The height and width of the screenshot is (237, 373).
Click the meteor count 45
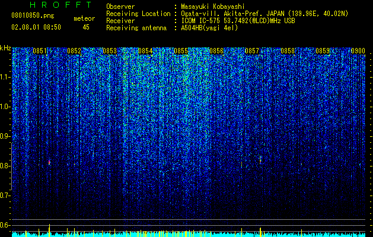(x=86, y=27)
